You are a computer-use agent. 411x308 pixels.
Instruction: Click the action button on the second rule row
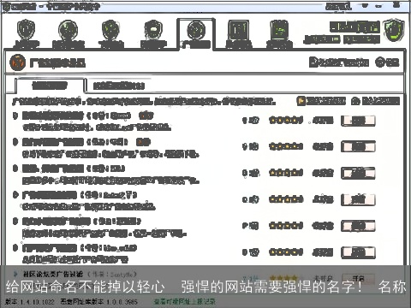pyautogui.click(x=358, y=146)
